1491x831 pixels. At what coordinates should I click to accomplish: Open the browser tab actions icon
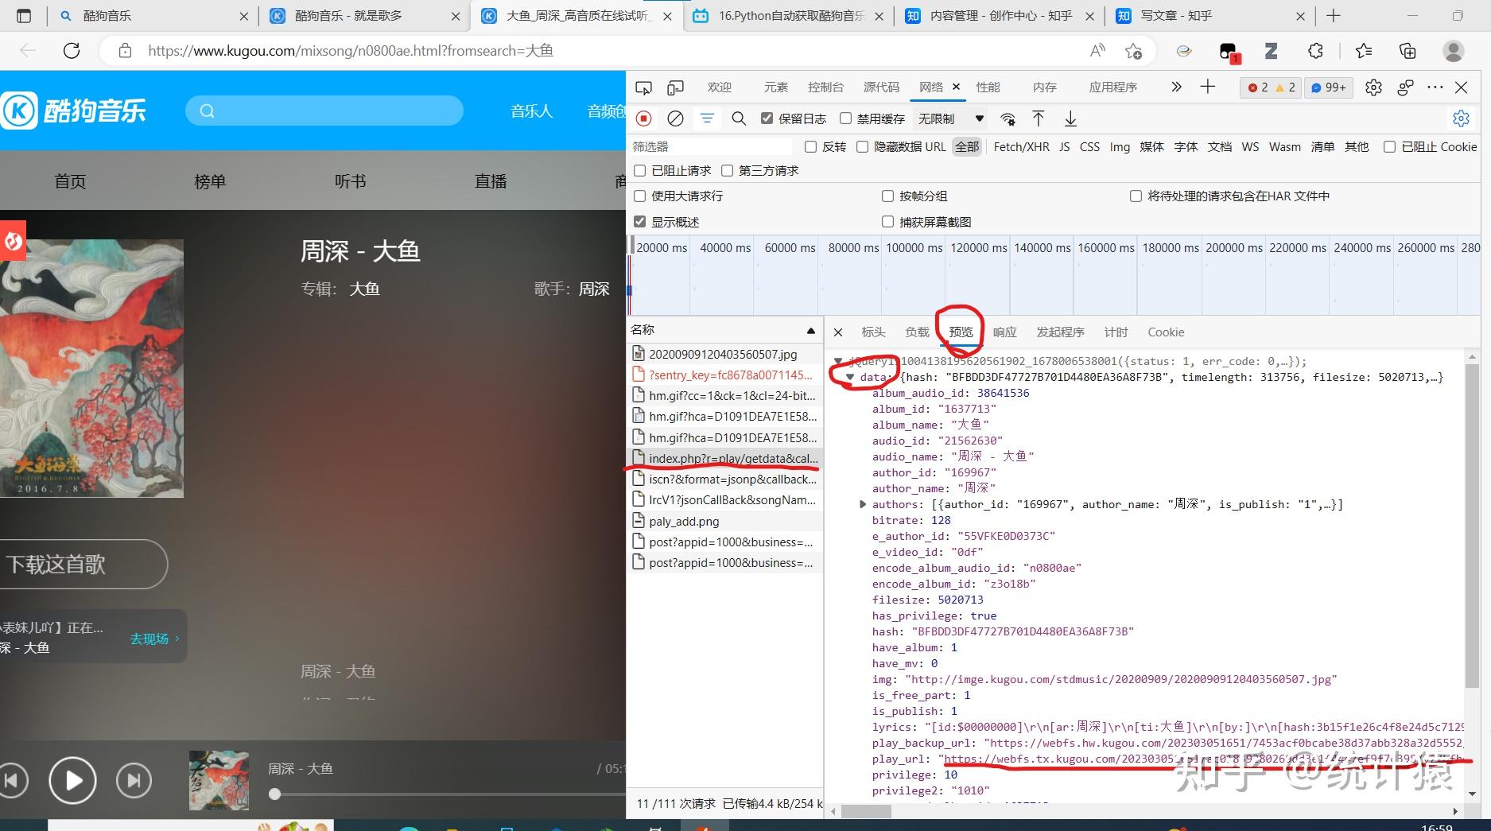pos(24,16)
